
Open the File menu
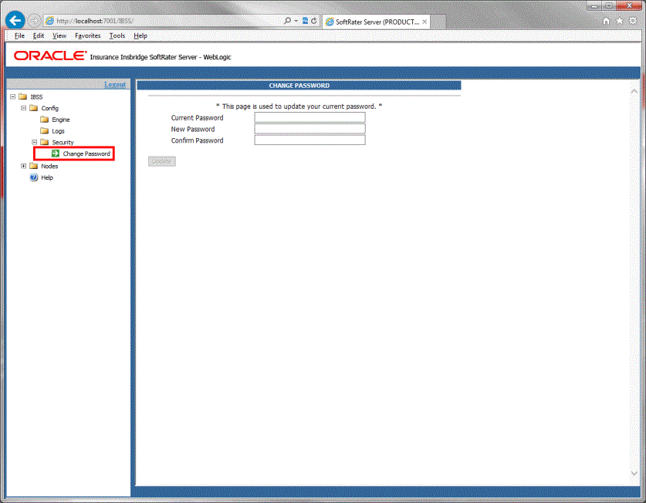point(19,35)
